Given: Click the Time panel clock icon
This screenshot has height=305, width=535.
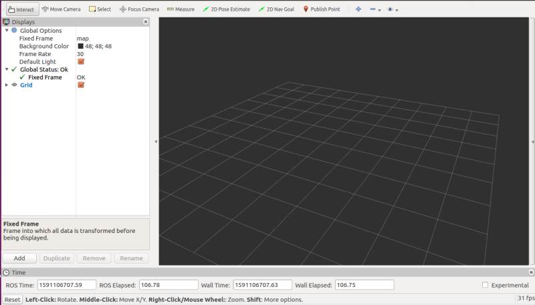Looking at the screenshot, I should pos(6,273).
